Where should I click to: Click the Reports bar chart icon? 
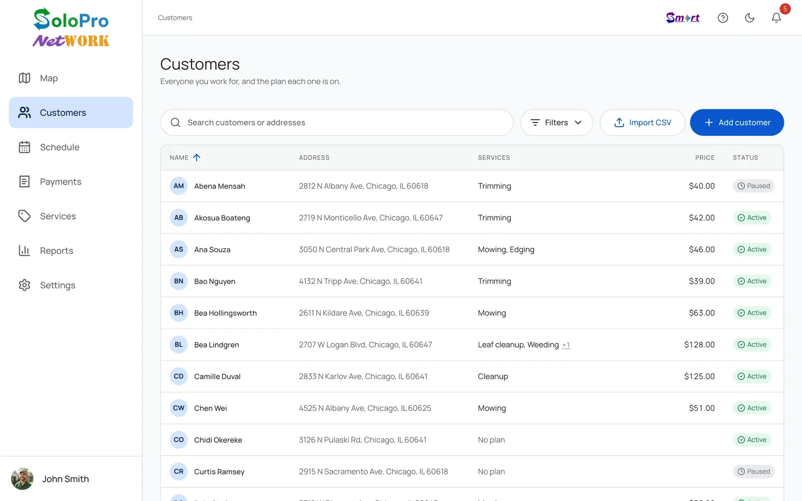(24, 251)
